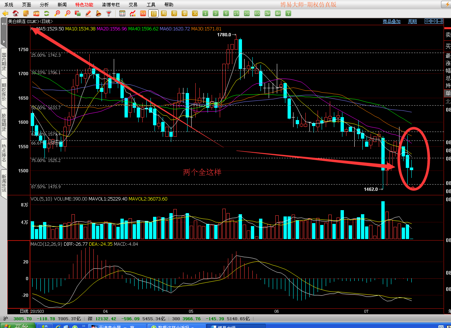Go to the home page icon
Image resolution: width=451 pixels, height=328 pixels.
tap(16, 13)
